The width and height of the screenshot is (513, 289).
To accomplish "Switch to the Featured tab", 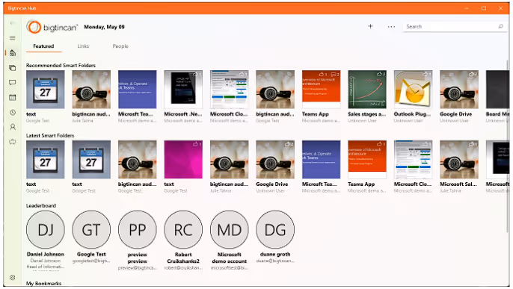I will tap(43, 46).
